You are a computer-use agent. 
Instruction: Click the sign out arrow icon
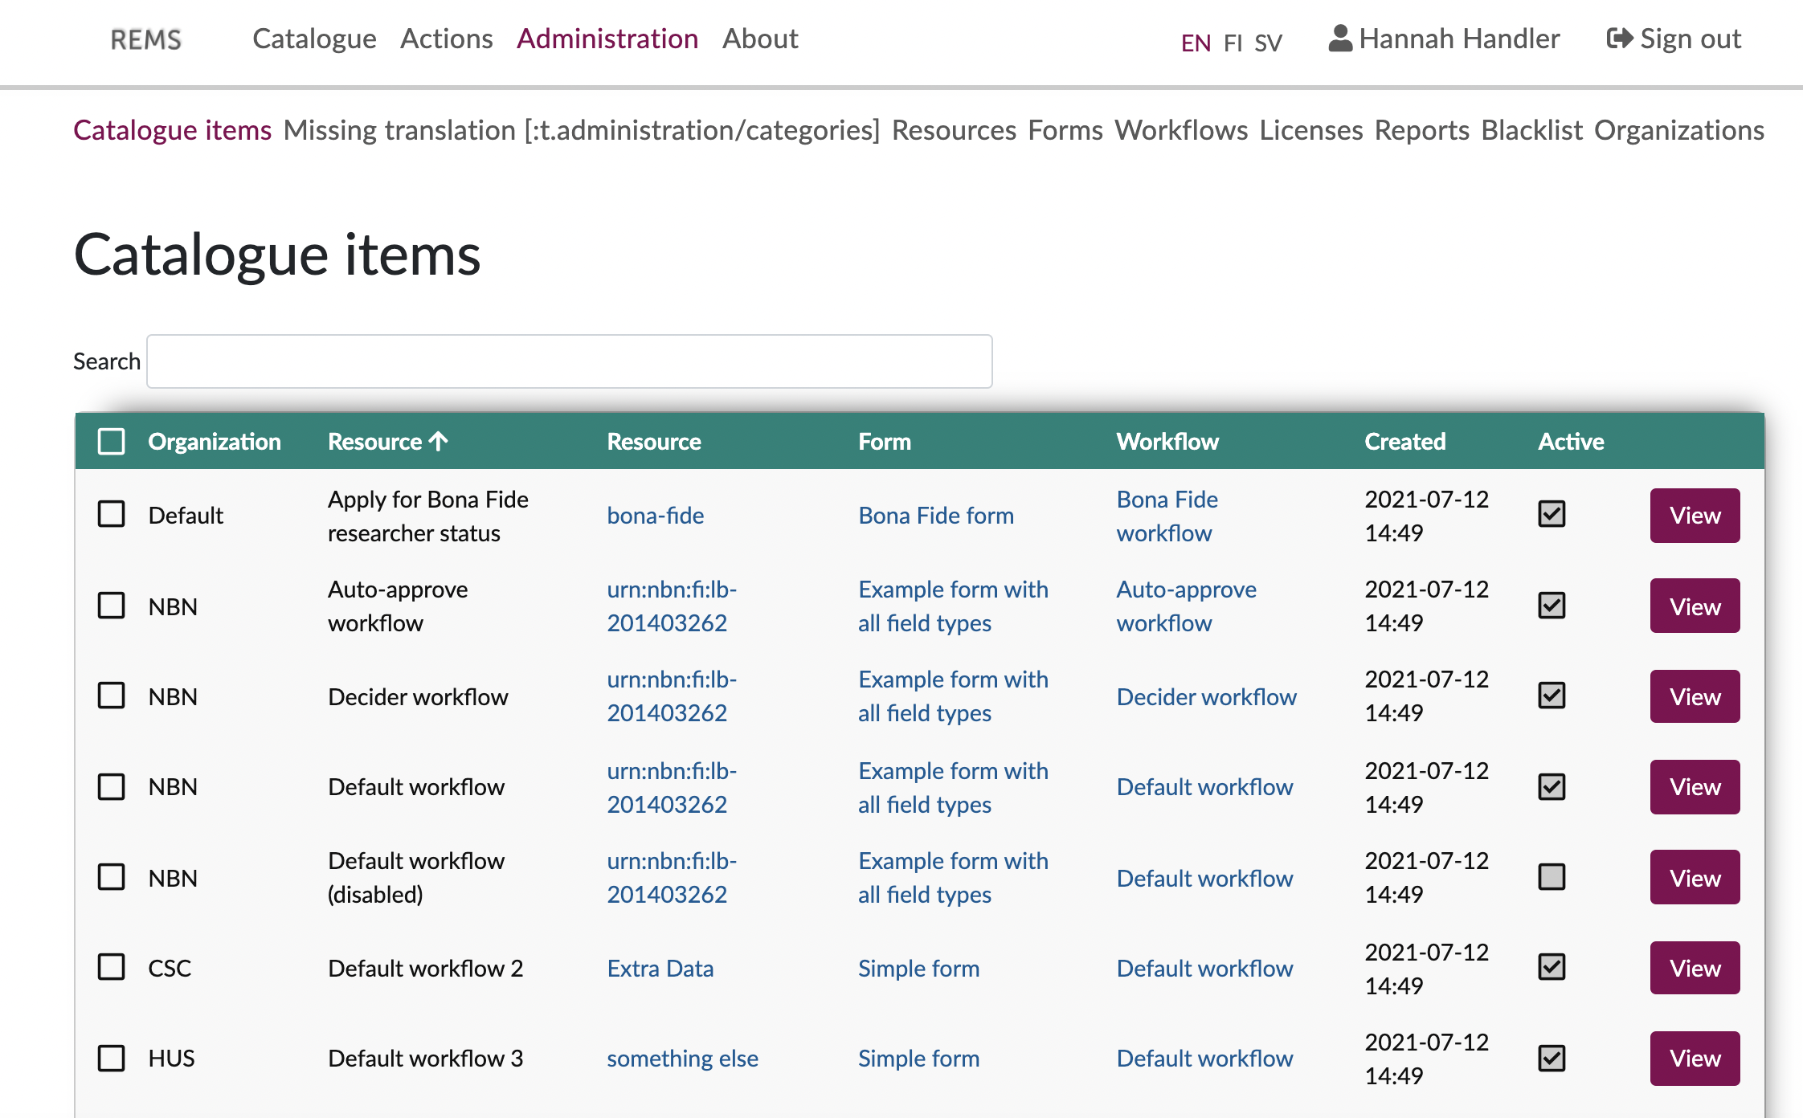[x=1620, y=39]
